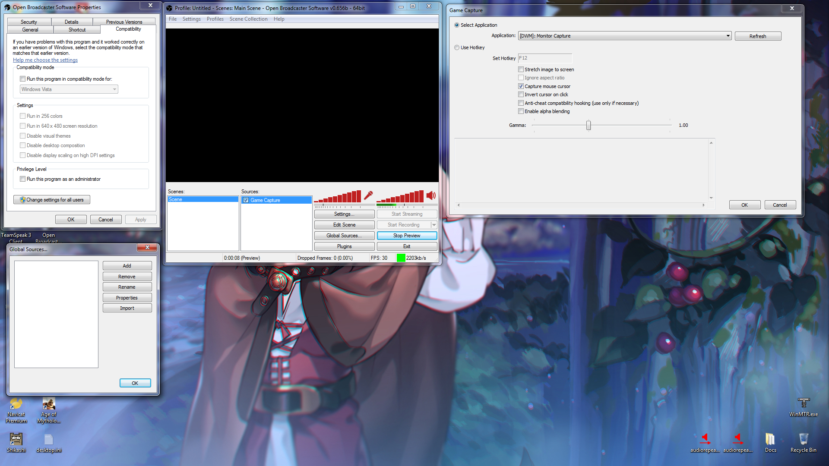Open Global Sources button in OBS
The height and width of the screenshot is (466, 829).
344,236
